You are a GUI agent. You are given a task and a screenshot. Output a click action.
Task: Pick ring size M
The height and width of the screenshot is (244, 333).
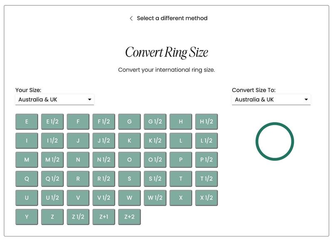(27, 160)
